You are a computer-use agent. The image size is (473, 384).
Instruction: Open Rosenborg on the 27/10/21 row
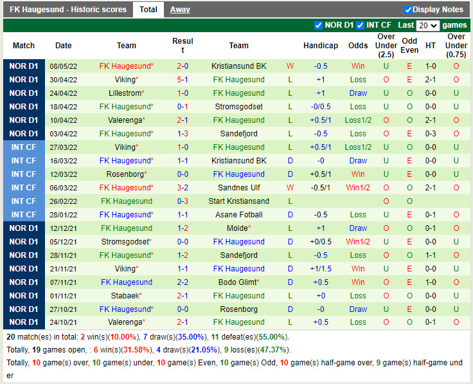point(238,309)
